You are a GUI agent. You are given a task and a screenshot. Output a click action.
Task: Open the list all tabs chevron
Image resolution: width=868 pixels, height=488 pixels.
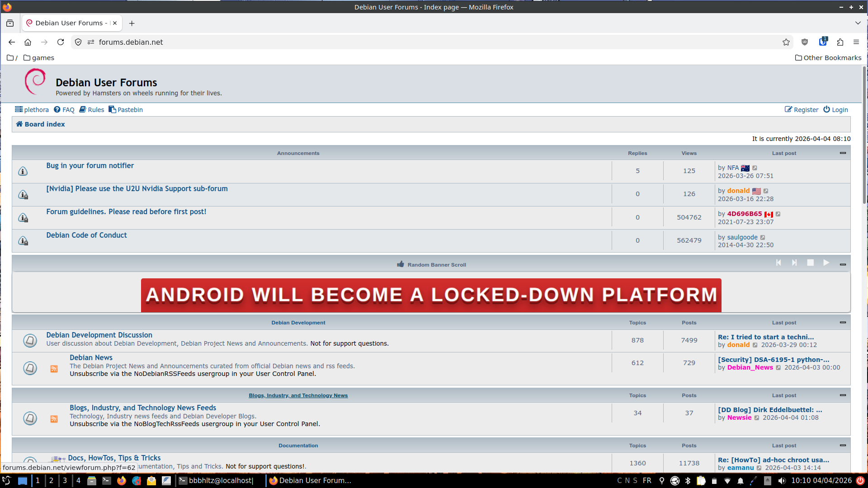(858, 23)
